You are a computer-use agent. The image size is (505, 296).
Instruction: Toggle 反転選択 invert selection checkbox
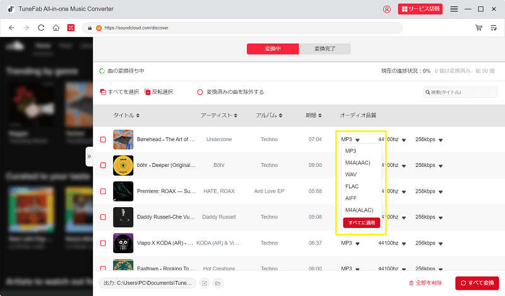point(148,92)
